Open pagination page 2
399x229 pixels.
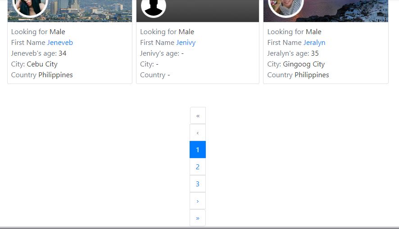[198, 167]
